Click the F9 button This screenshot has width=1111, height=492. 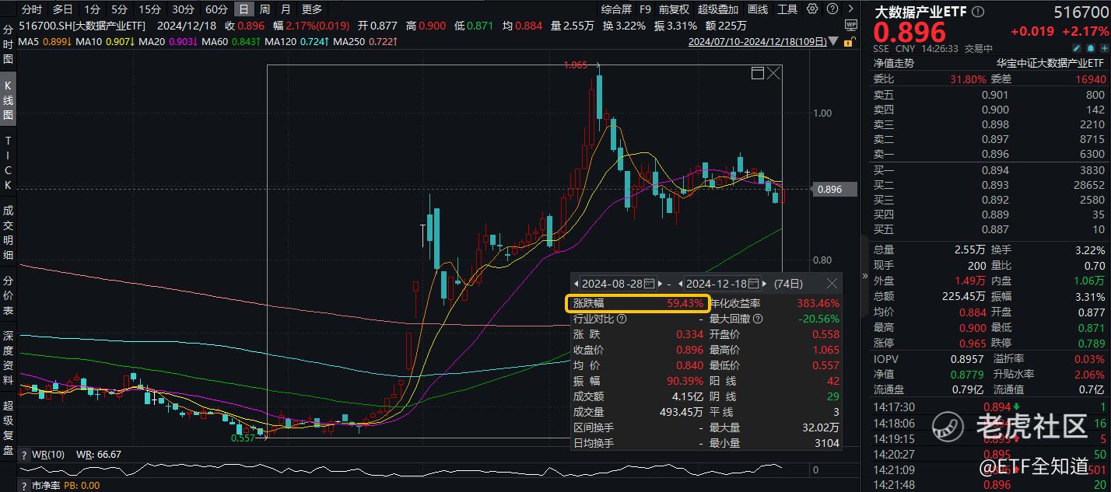pos(645,9)
